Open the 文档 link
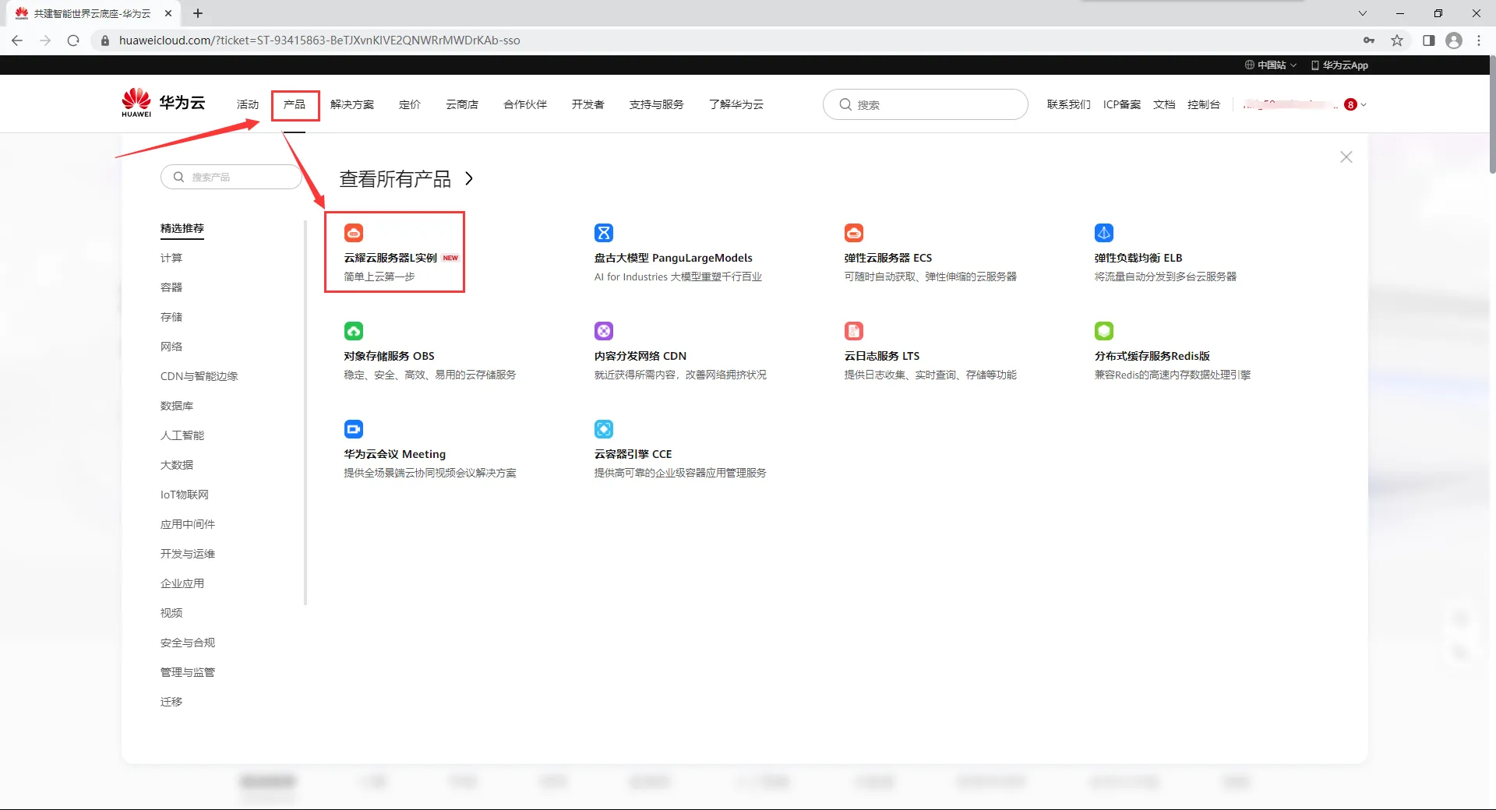Screen dimensions: 1496x810 pyautogui.click(x=1164, y=104)
